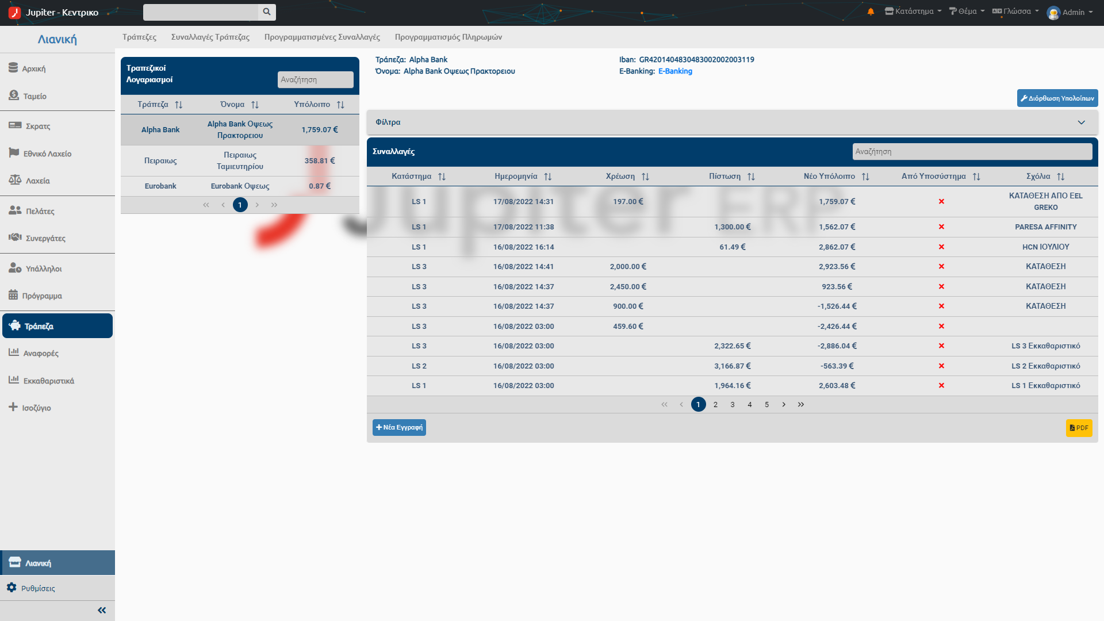Click the Νέα Εγγραφή button
The width and height of the screenshot is (1104, 621).
(399, 427)
